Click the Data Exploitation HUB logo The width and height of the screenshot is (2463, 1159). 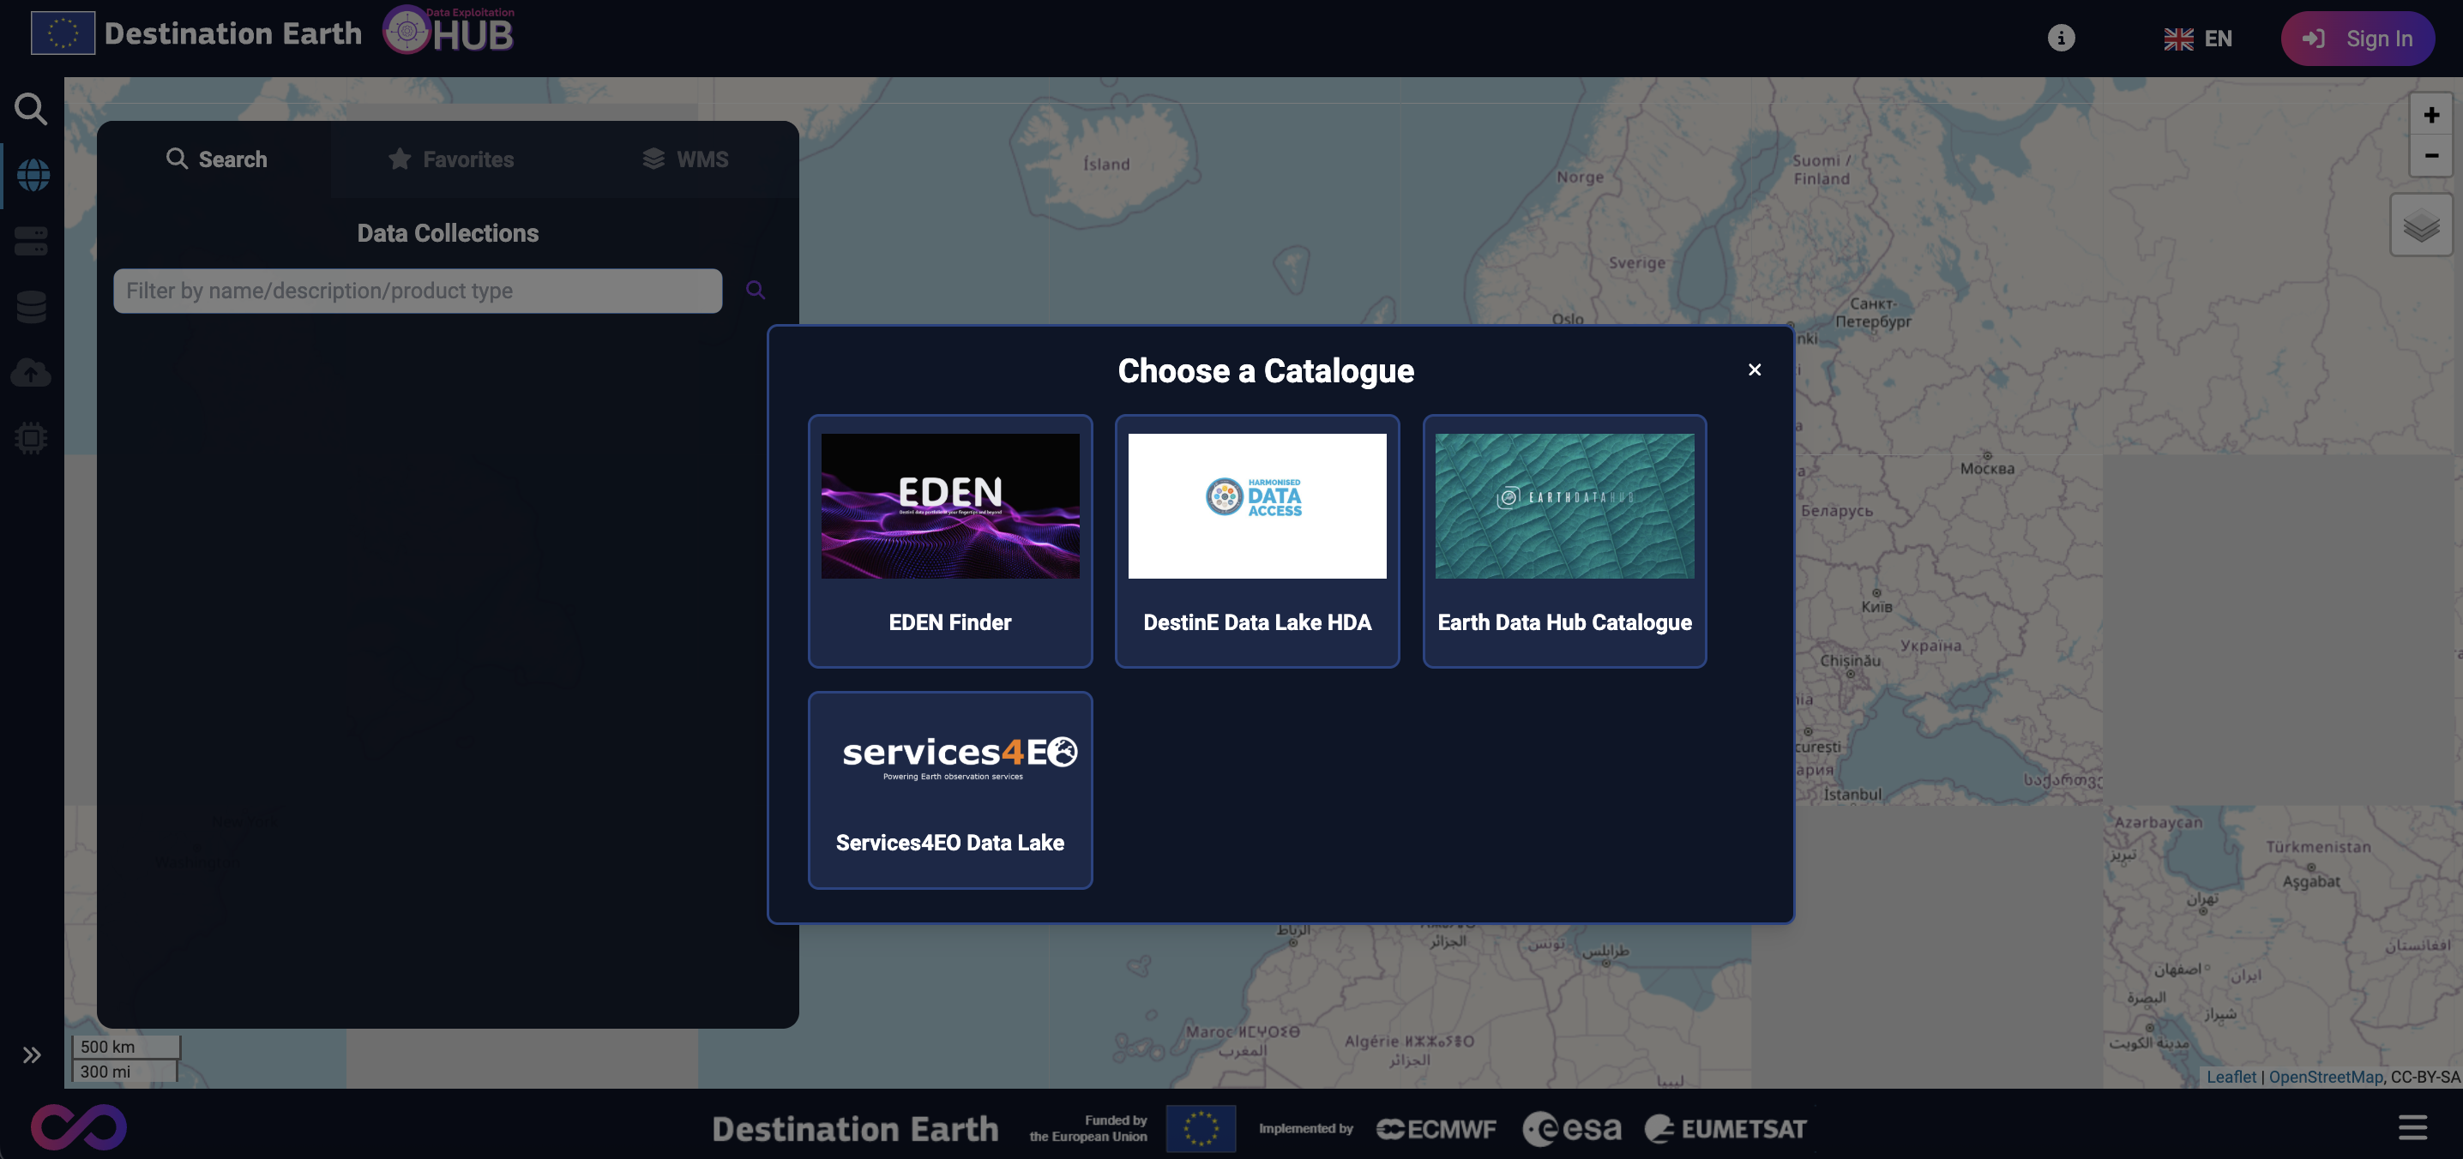449,31
